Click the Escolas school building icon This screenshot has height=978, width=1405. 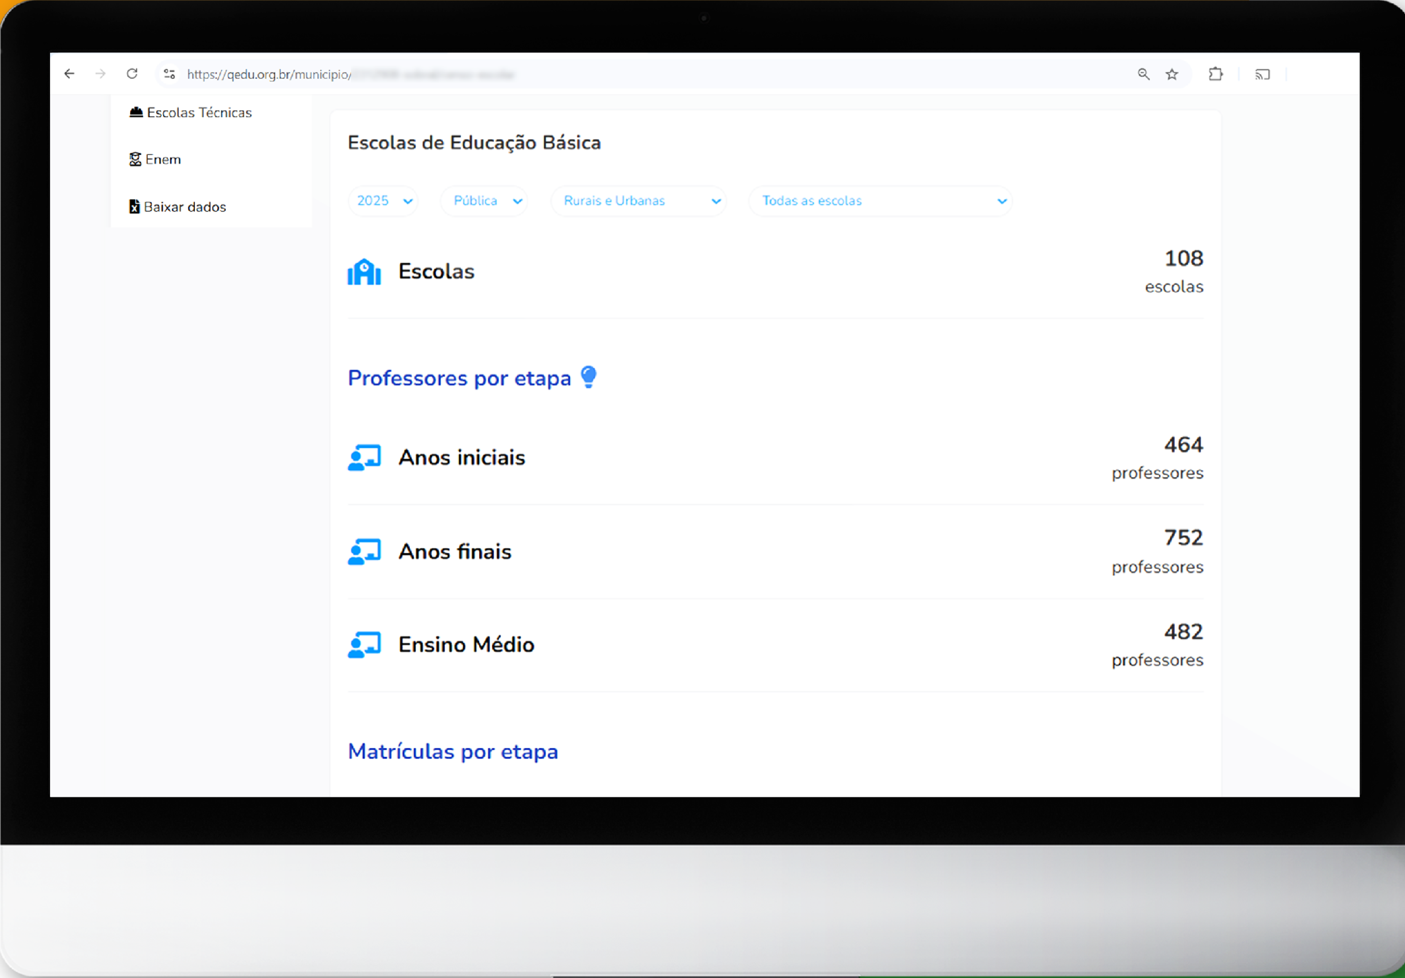click(x=364, y=272)
